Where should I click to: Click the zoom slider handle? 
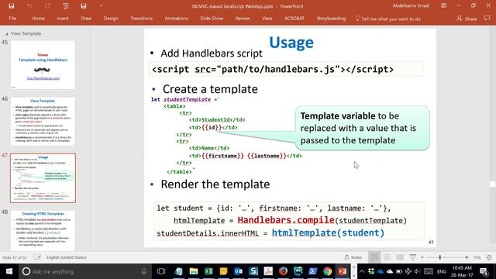439,257
